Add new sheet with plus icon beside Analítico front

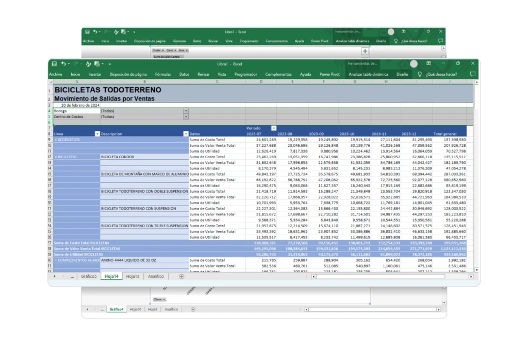(181, 276)
